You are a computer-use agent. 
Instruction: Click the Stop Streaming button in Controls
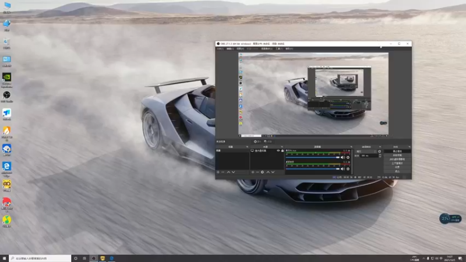[397, 151]
